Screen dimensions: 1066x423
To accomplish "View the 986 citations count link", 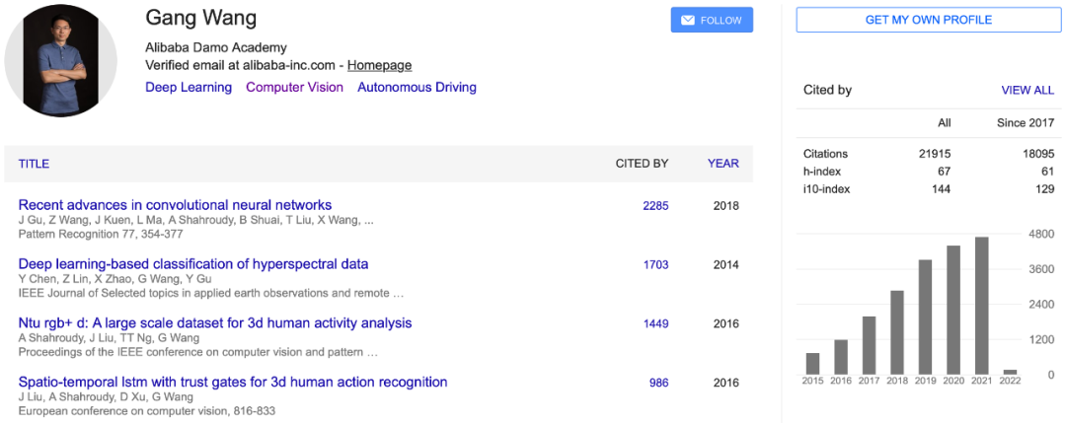I will tap(658, 384).
